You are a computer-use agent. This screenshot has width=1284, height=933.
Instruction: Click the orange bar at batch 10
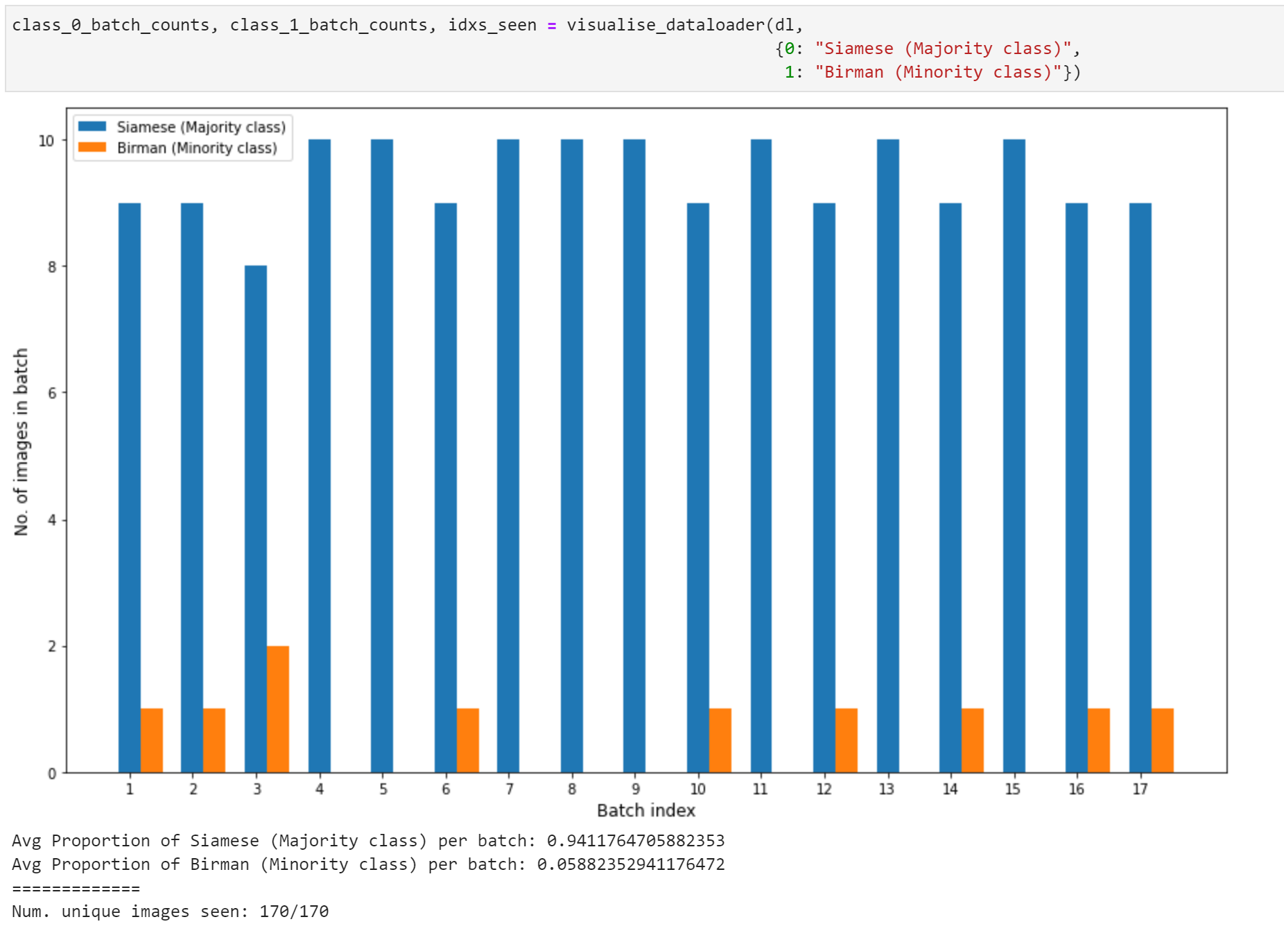tap(720, 740)
